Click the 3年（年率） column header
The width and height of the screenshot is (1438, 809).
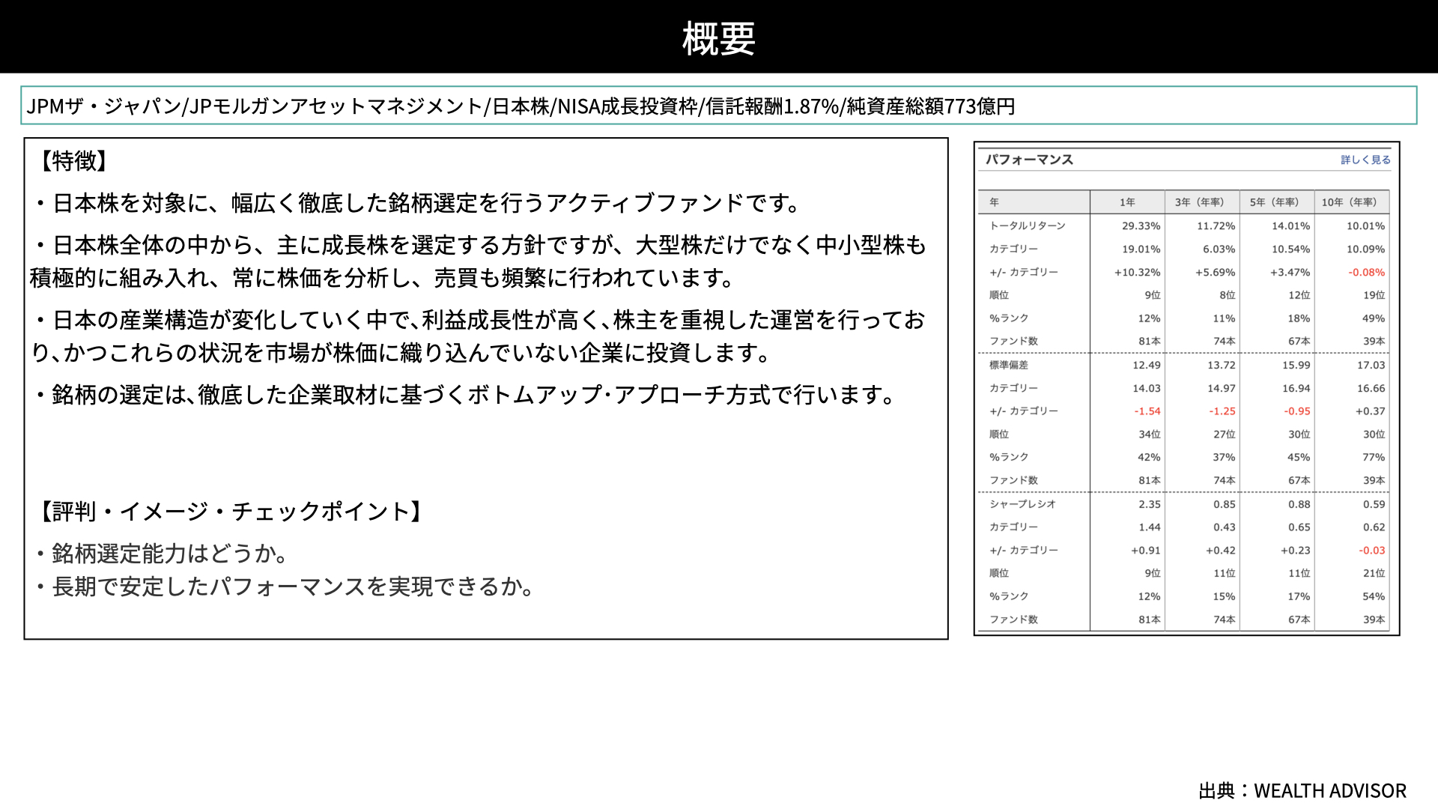[1199, 202]
